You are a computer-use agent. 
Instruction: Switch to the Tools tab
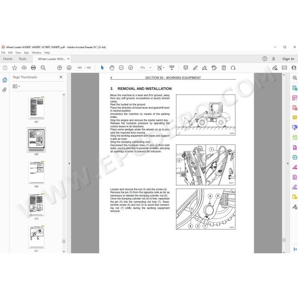point(23,59)
